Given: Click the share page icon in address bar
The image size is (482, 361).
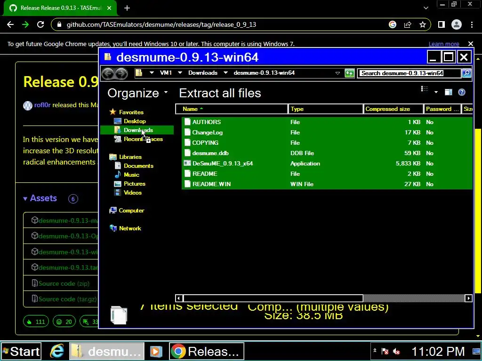Looking at the screenshot, I should click(x=408, y=24).
